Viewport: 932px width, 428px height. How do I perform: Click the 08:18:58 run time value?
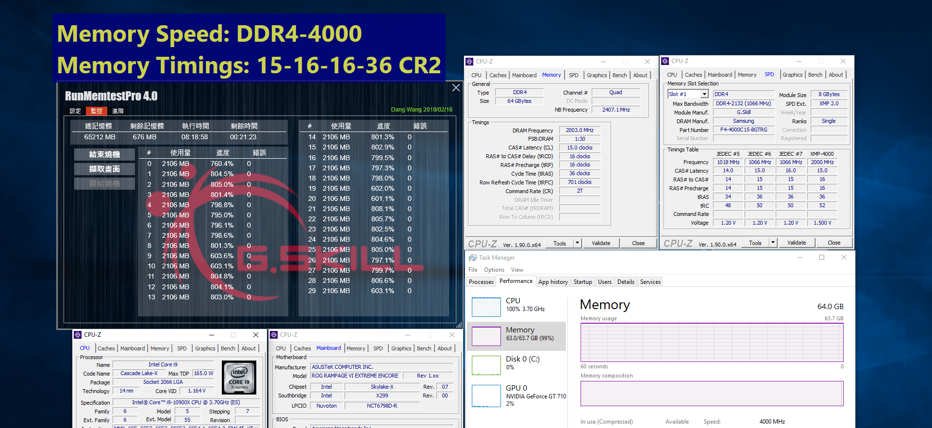tap(195, 137)
